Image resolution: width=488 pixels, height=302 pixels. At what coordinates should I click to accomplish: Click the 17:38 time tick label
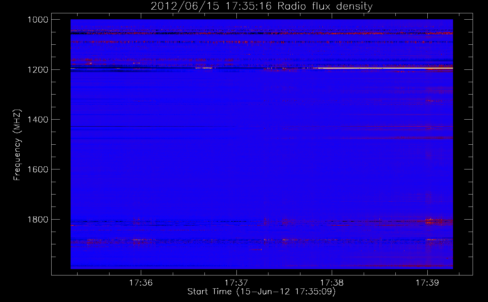(332, 283)
